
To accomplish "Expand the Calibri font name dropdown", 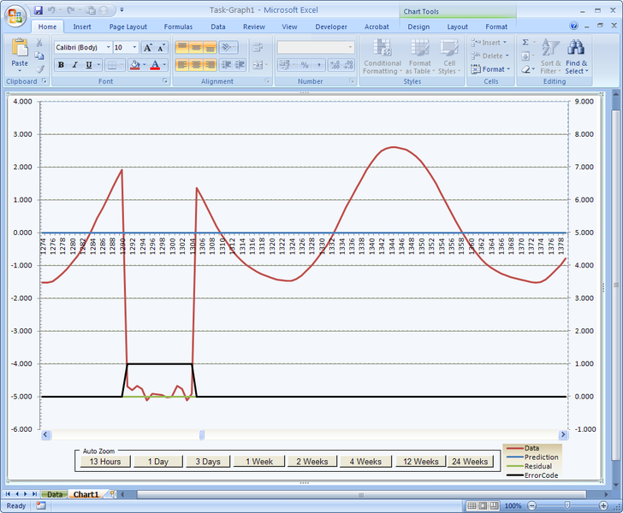I will point(108,48).
